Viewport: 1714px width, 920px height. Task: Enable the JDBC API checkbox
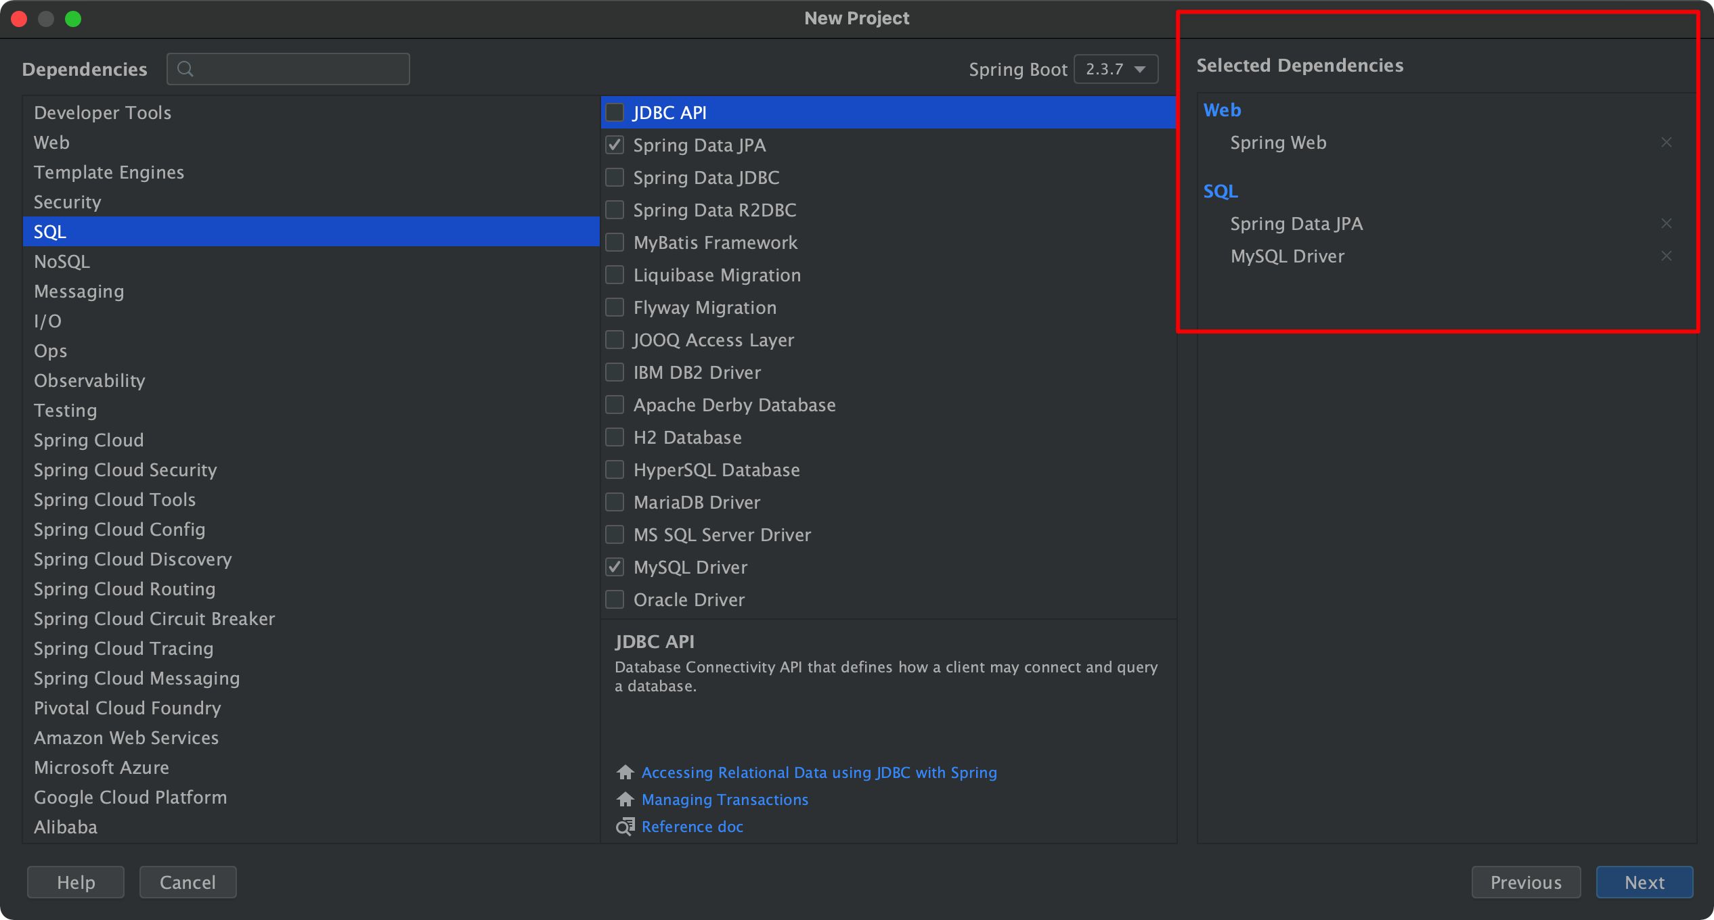(615, 112)
